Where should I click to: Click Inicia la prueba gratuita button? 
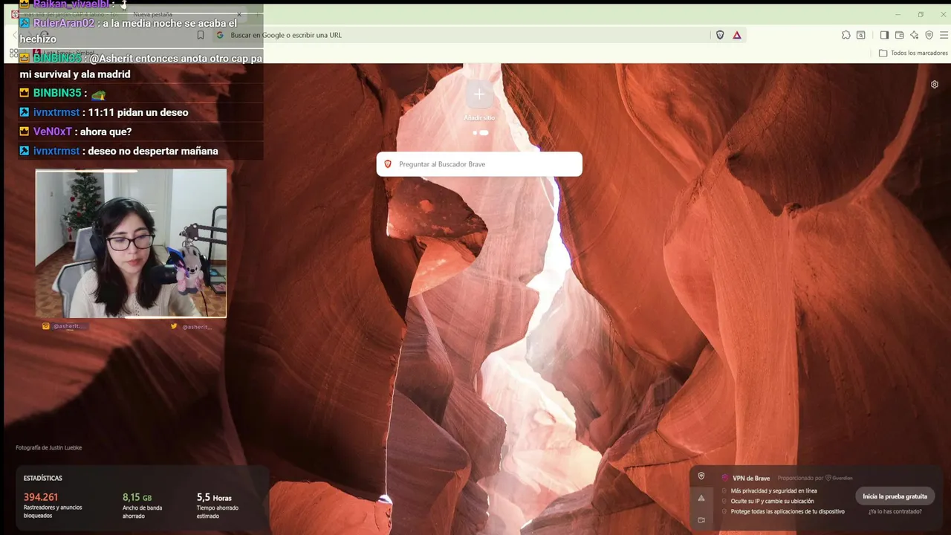pos(895,496)
